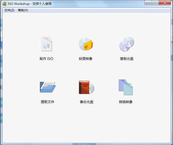Click the 制作 ISO text label
Viewport: 173px width, 145px height.
(x=46, y=59)
